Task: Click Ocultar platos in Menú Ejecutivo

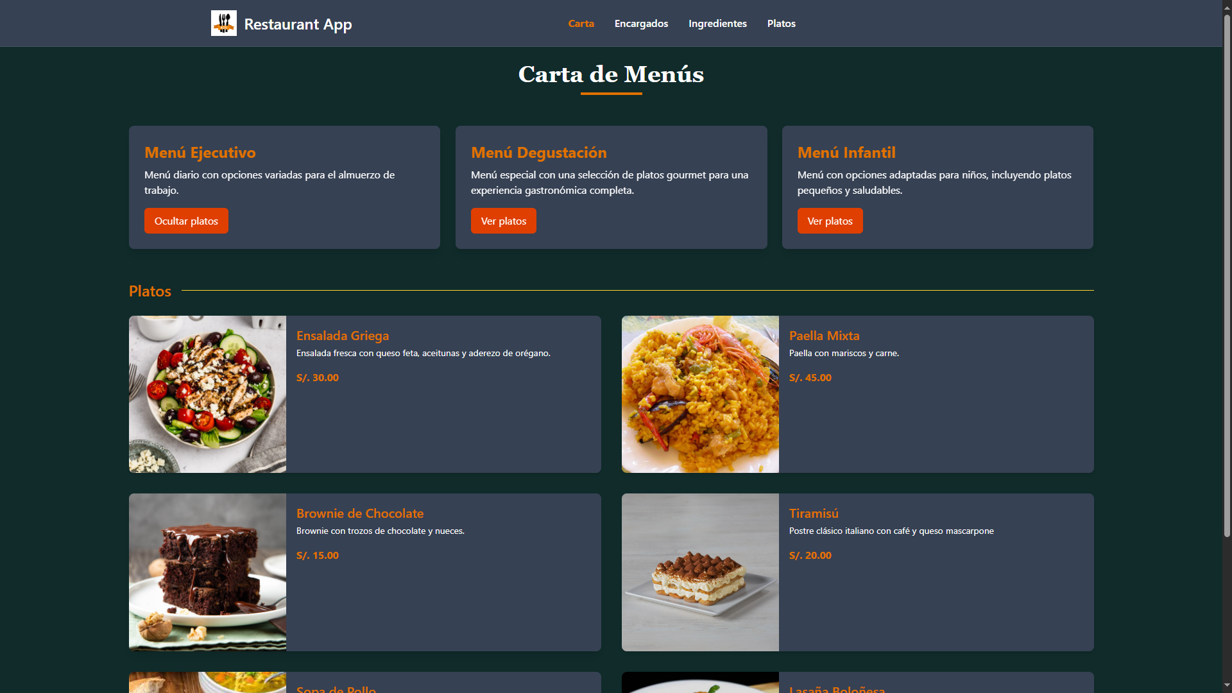Action: coord(186,221)
